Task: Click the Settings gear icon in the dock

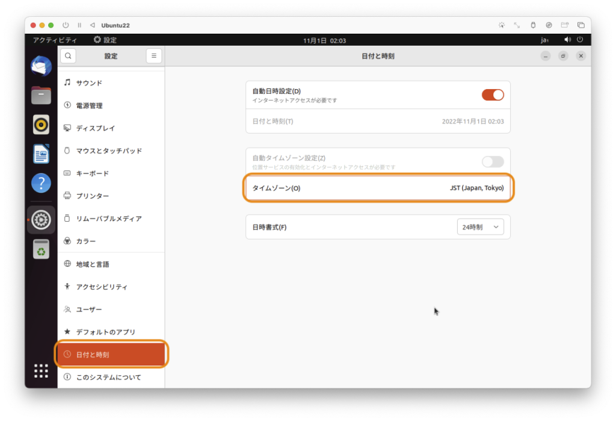Action: click(42, 220)
